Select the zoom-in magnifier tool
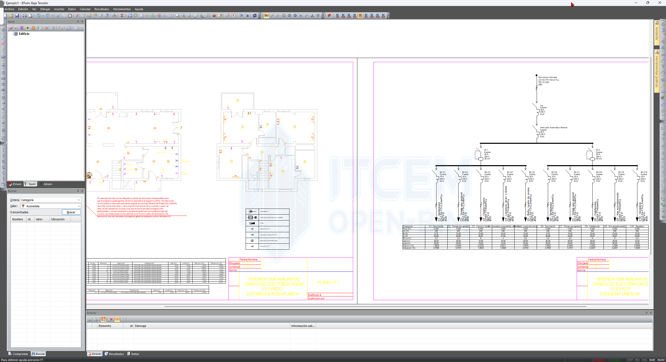Screen dimensions: 666x362 [183, 16]
